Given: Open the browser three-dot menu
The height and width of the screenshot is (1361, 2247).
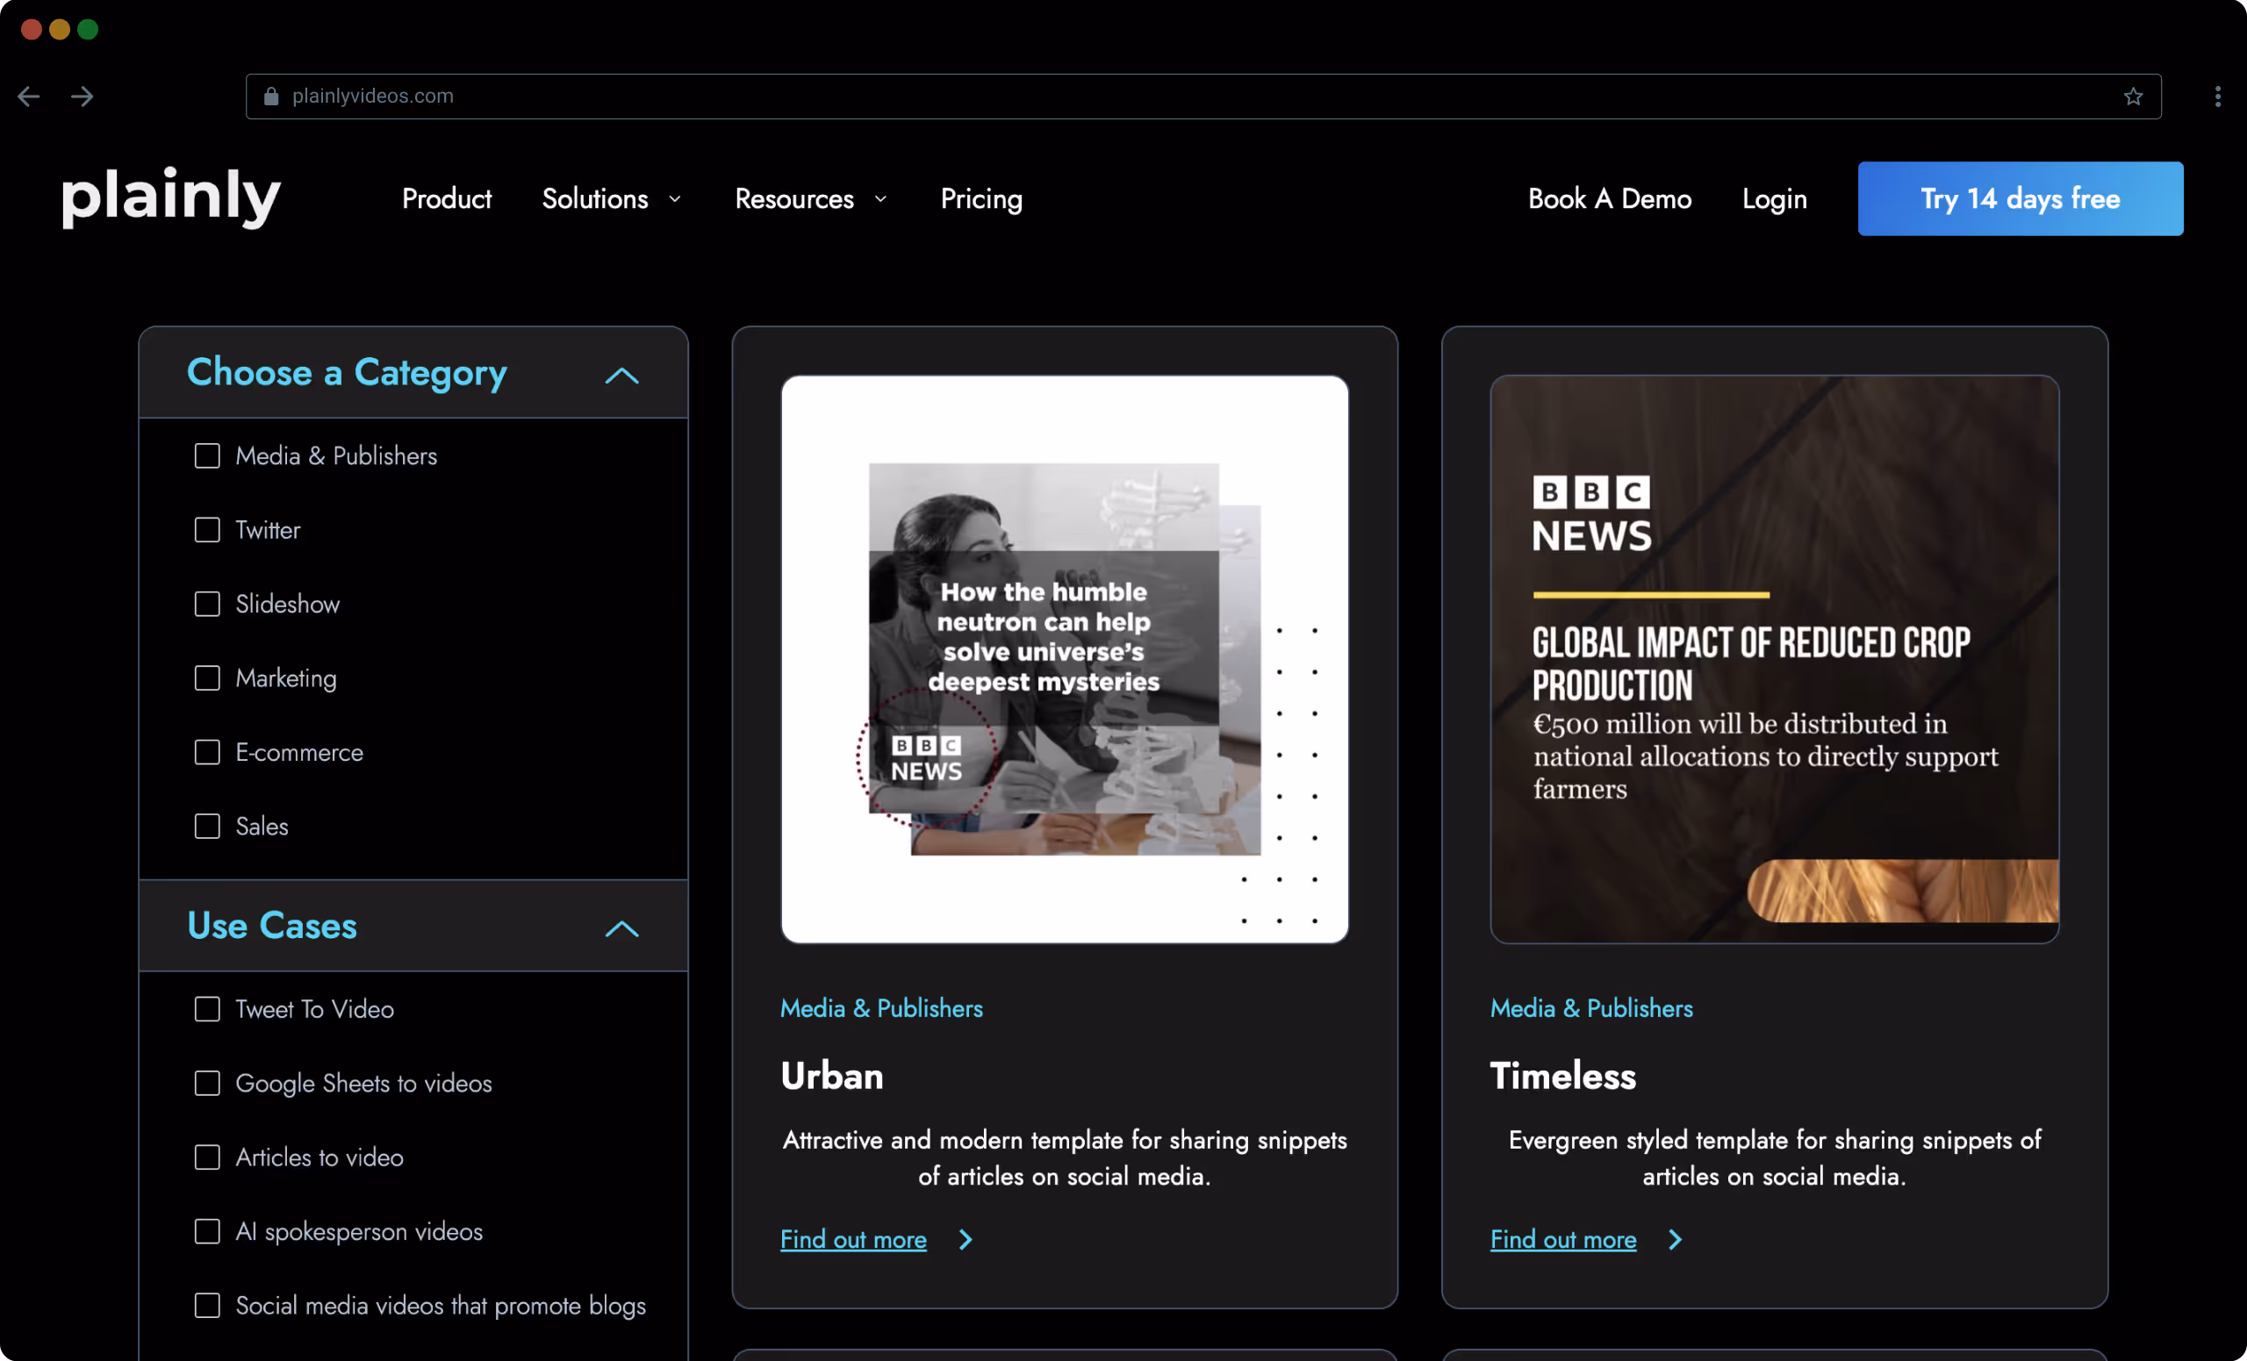Looking at the screenshot, I should (x=2217, y=96).
